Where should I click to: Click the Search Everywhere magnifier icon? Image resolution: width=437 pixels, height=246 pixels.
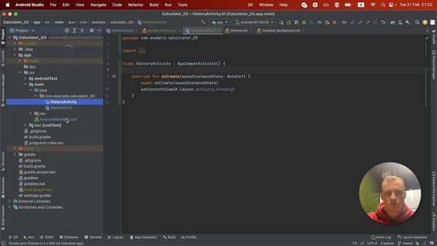pos(417,23)
